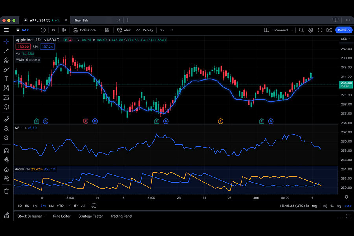Select the 3M time range
Image resolution: width=354 pixels, height=236 pixels.
pyautogui.click(x=43, y=206)
